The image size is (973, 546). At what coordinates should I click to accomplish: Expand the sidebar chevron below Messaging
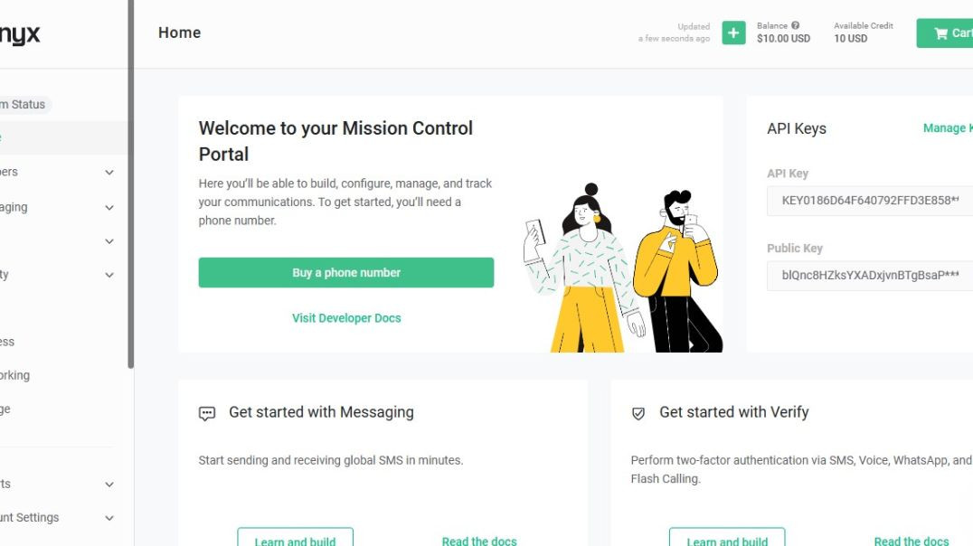click(x=109, y=240)
